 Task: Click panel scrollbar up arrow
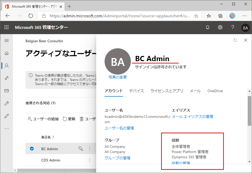pos(249,91)
